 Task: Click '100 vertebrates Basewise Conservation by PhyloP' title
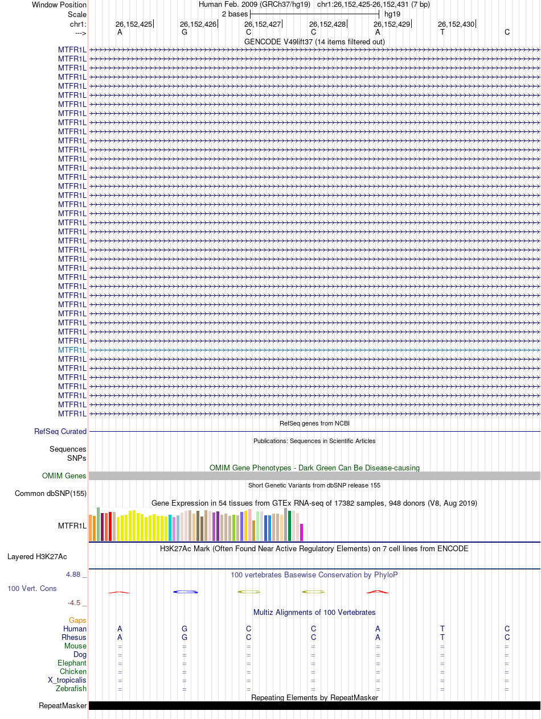point(314,575)
